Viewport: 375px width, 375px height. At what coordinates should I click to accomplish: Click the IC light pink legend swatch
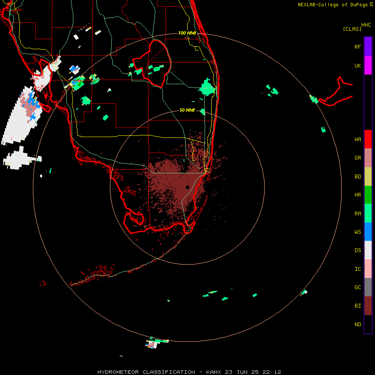click(x=368, y=269)
